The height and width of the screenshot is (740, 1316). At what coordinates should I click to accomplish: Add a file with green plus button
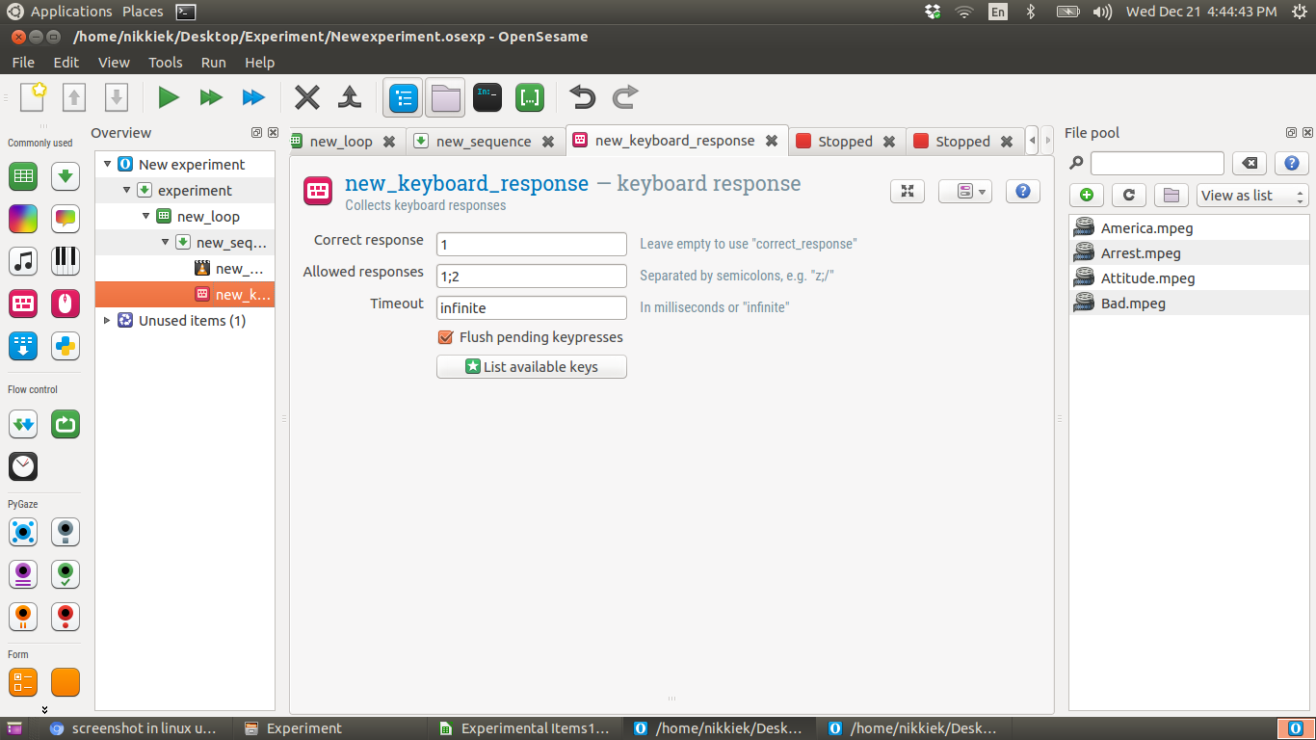(1087, 196)
